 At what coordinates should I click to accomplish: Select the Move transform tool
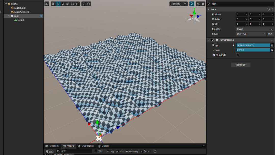click(58, 4)
